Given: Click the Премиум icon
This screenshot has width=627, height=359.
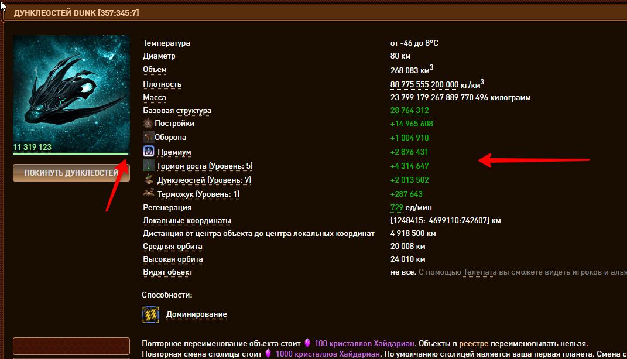Looking at the screenshot, I should point(149,152).
